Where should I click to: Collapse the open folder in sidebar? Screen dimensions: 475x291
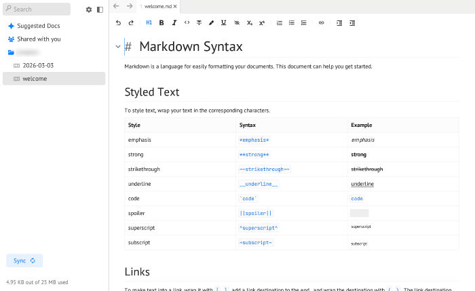[11, 52]
